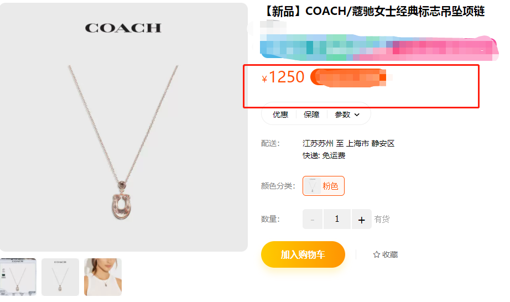
Task: Click the 加入购物车 button
Action: point(303,254)
